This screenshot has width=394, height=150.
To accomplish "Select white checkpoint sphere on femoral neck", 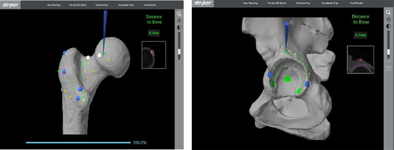I will point(88,57).
